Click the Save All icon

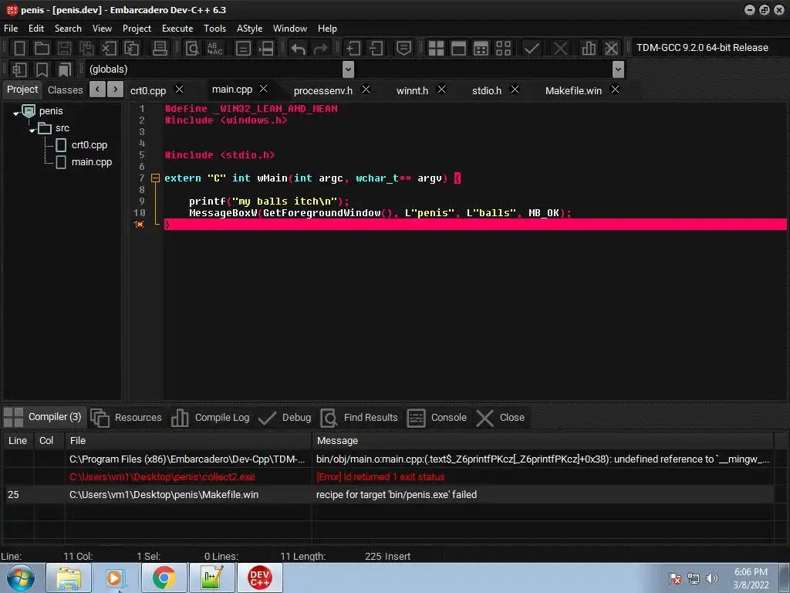(x=86, y=49)
